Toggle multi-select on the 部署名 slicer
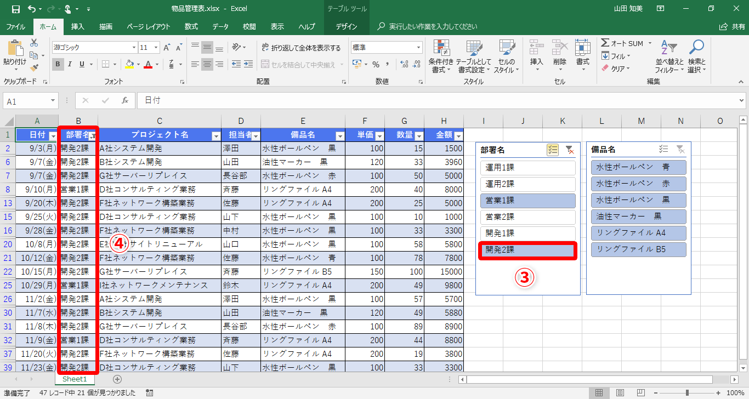This screenshot has width=749, height=399. pyautogui.click(x=553, y=149)
